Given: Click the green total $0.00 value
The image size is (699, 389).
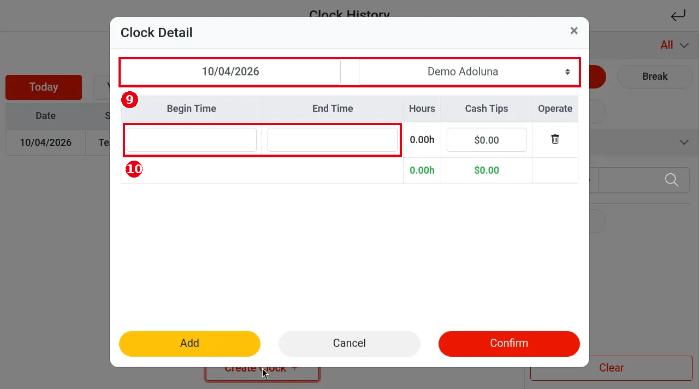Looking at the screenshot, I should (487, 170).
